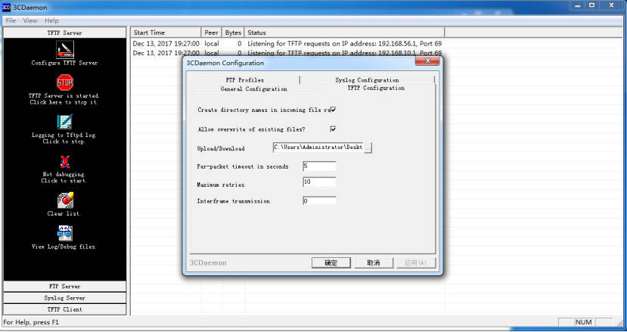
Task: Switch to the General Configuration tab
Action: pyautogui.click(x=253, y=88)
